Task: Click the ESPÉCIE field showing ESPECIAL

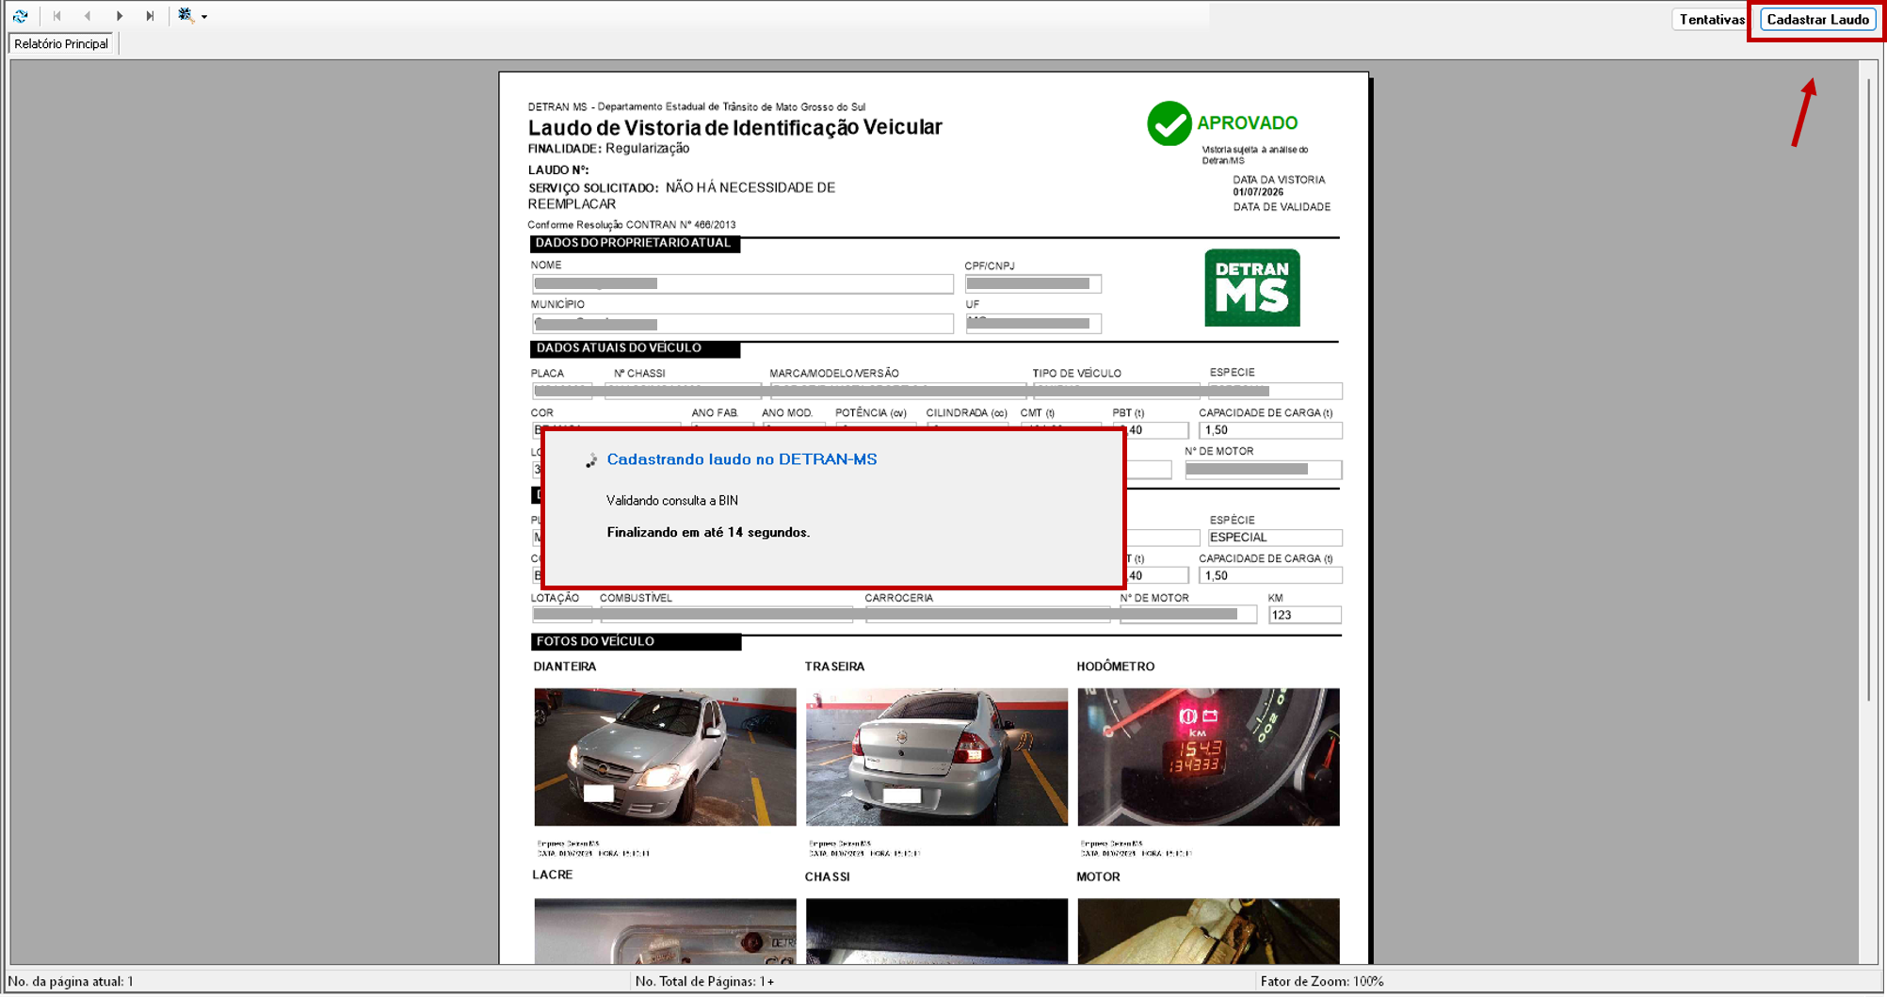Action: 1275,538
